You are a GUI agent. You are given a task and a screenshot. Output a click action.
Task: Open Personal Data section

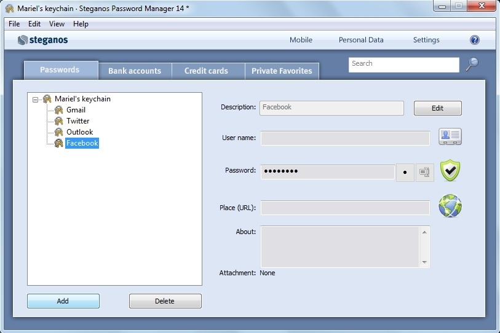click(361, 40)
